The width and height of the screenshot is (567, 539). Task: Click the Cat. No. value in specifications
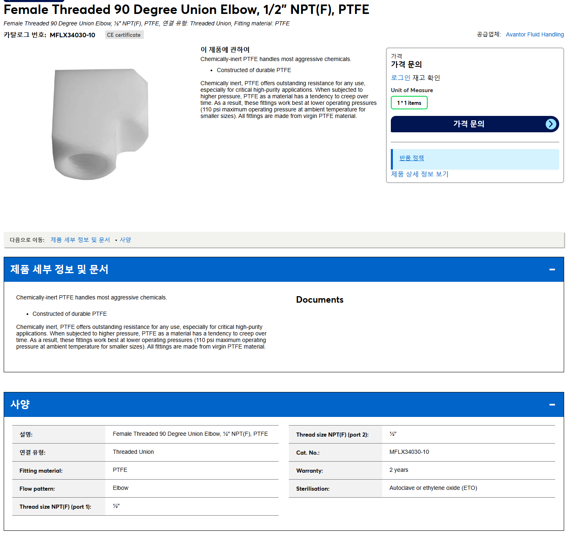coord(409,452)
